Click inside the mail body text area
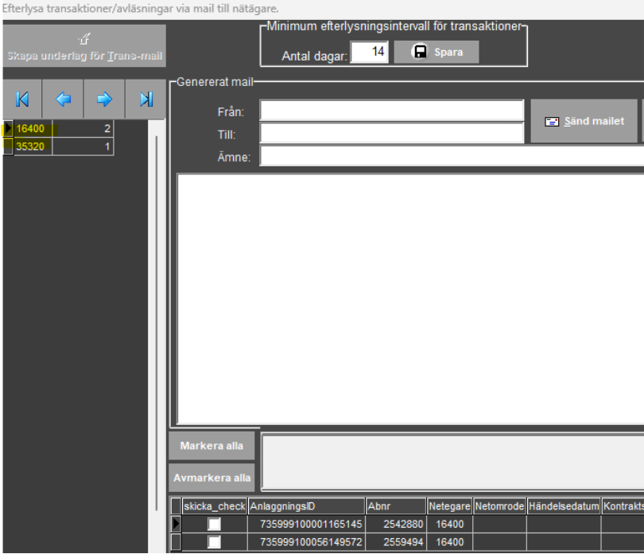This screenshot has height=554, width=644. 409,298
